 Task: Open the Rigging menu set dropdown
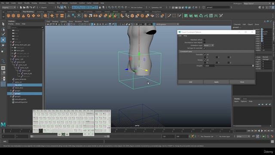tap(9, 7)
